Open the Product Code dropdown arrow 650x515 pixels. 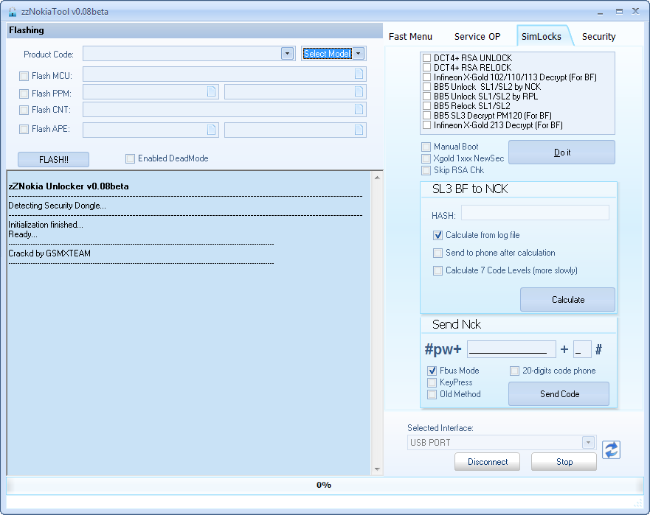point(287,53)
